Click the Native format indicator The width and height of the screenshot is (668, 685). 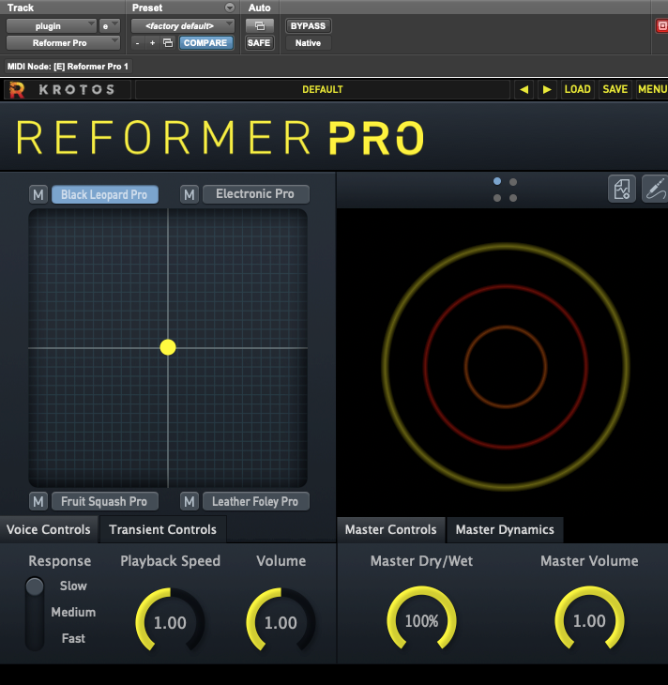point(308,43)
